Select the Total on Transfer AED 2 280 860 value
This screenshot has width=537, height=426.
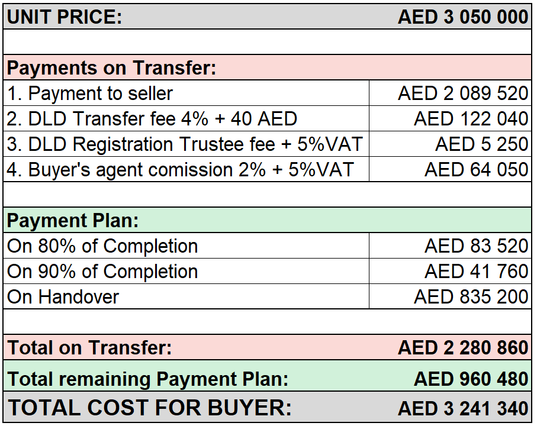pos(462,347)
